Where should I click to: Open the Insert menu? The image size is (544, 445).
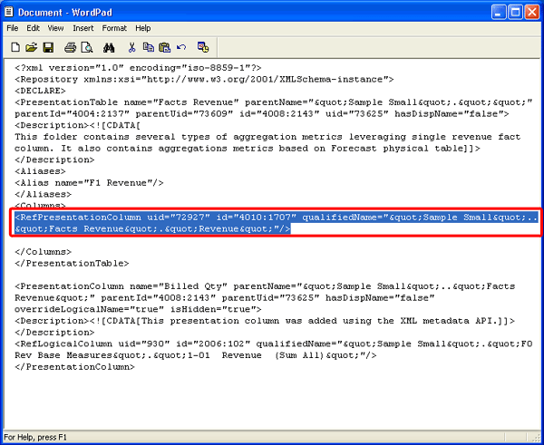pos(83,28)
